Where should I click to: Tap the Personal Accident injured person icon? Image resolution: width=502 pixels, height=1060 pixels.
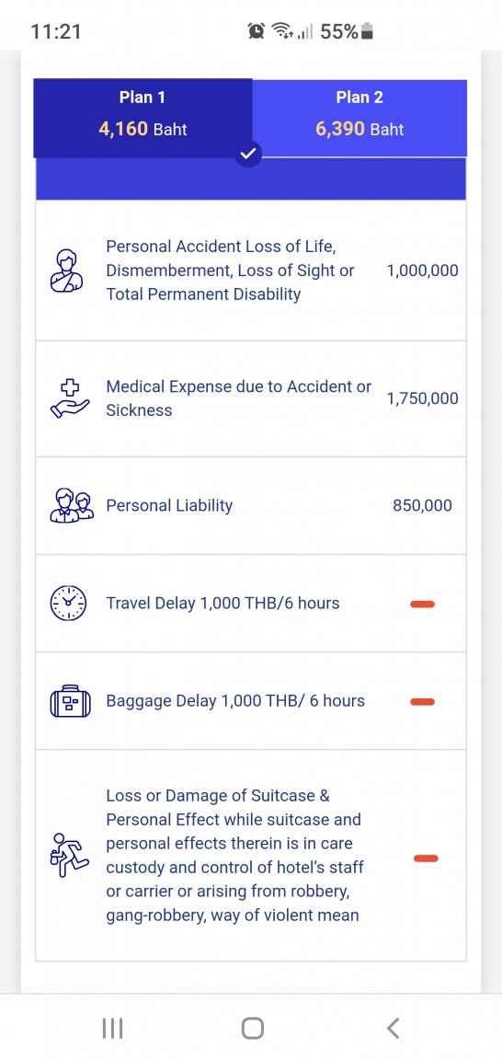click(x=67, y=271)
